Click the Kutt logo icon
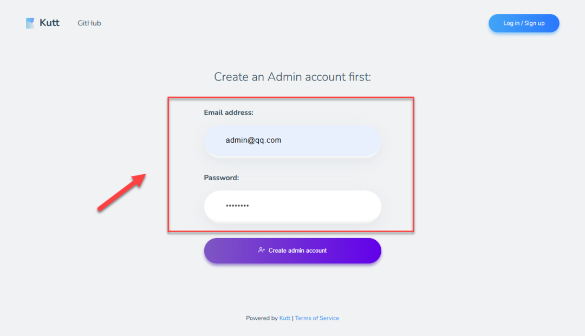 pos(30,23)
